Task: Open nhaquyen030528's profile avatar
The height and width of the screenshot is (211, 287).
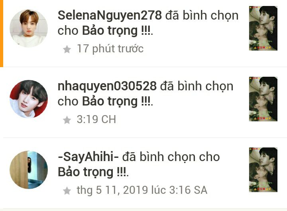Action: click(x=29, y=99)
